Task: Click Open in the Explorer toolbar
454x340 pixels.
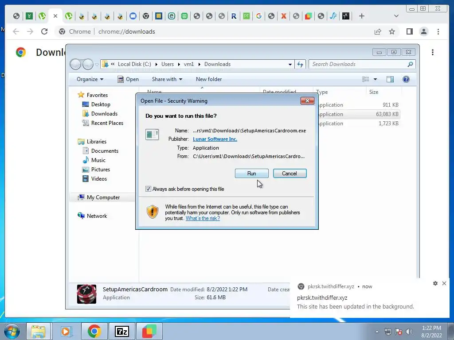Action: pyautogui.click(x=128, y=79)
